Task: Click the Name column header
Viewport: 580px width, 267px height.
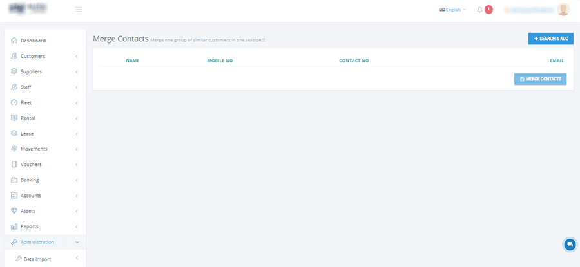Action: tap(133, 60)
